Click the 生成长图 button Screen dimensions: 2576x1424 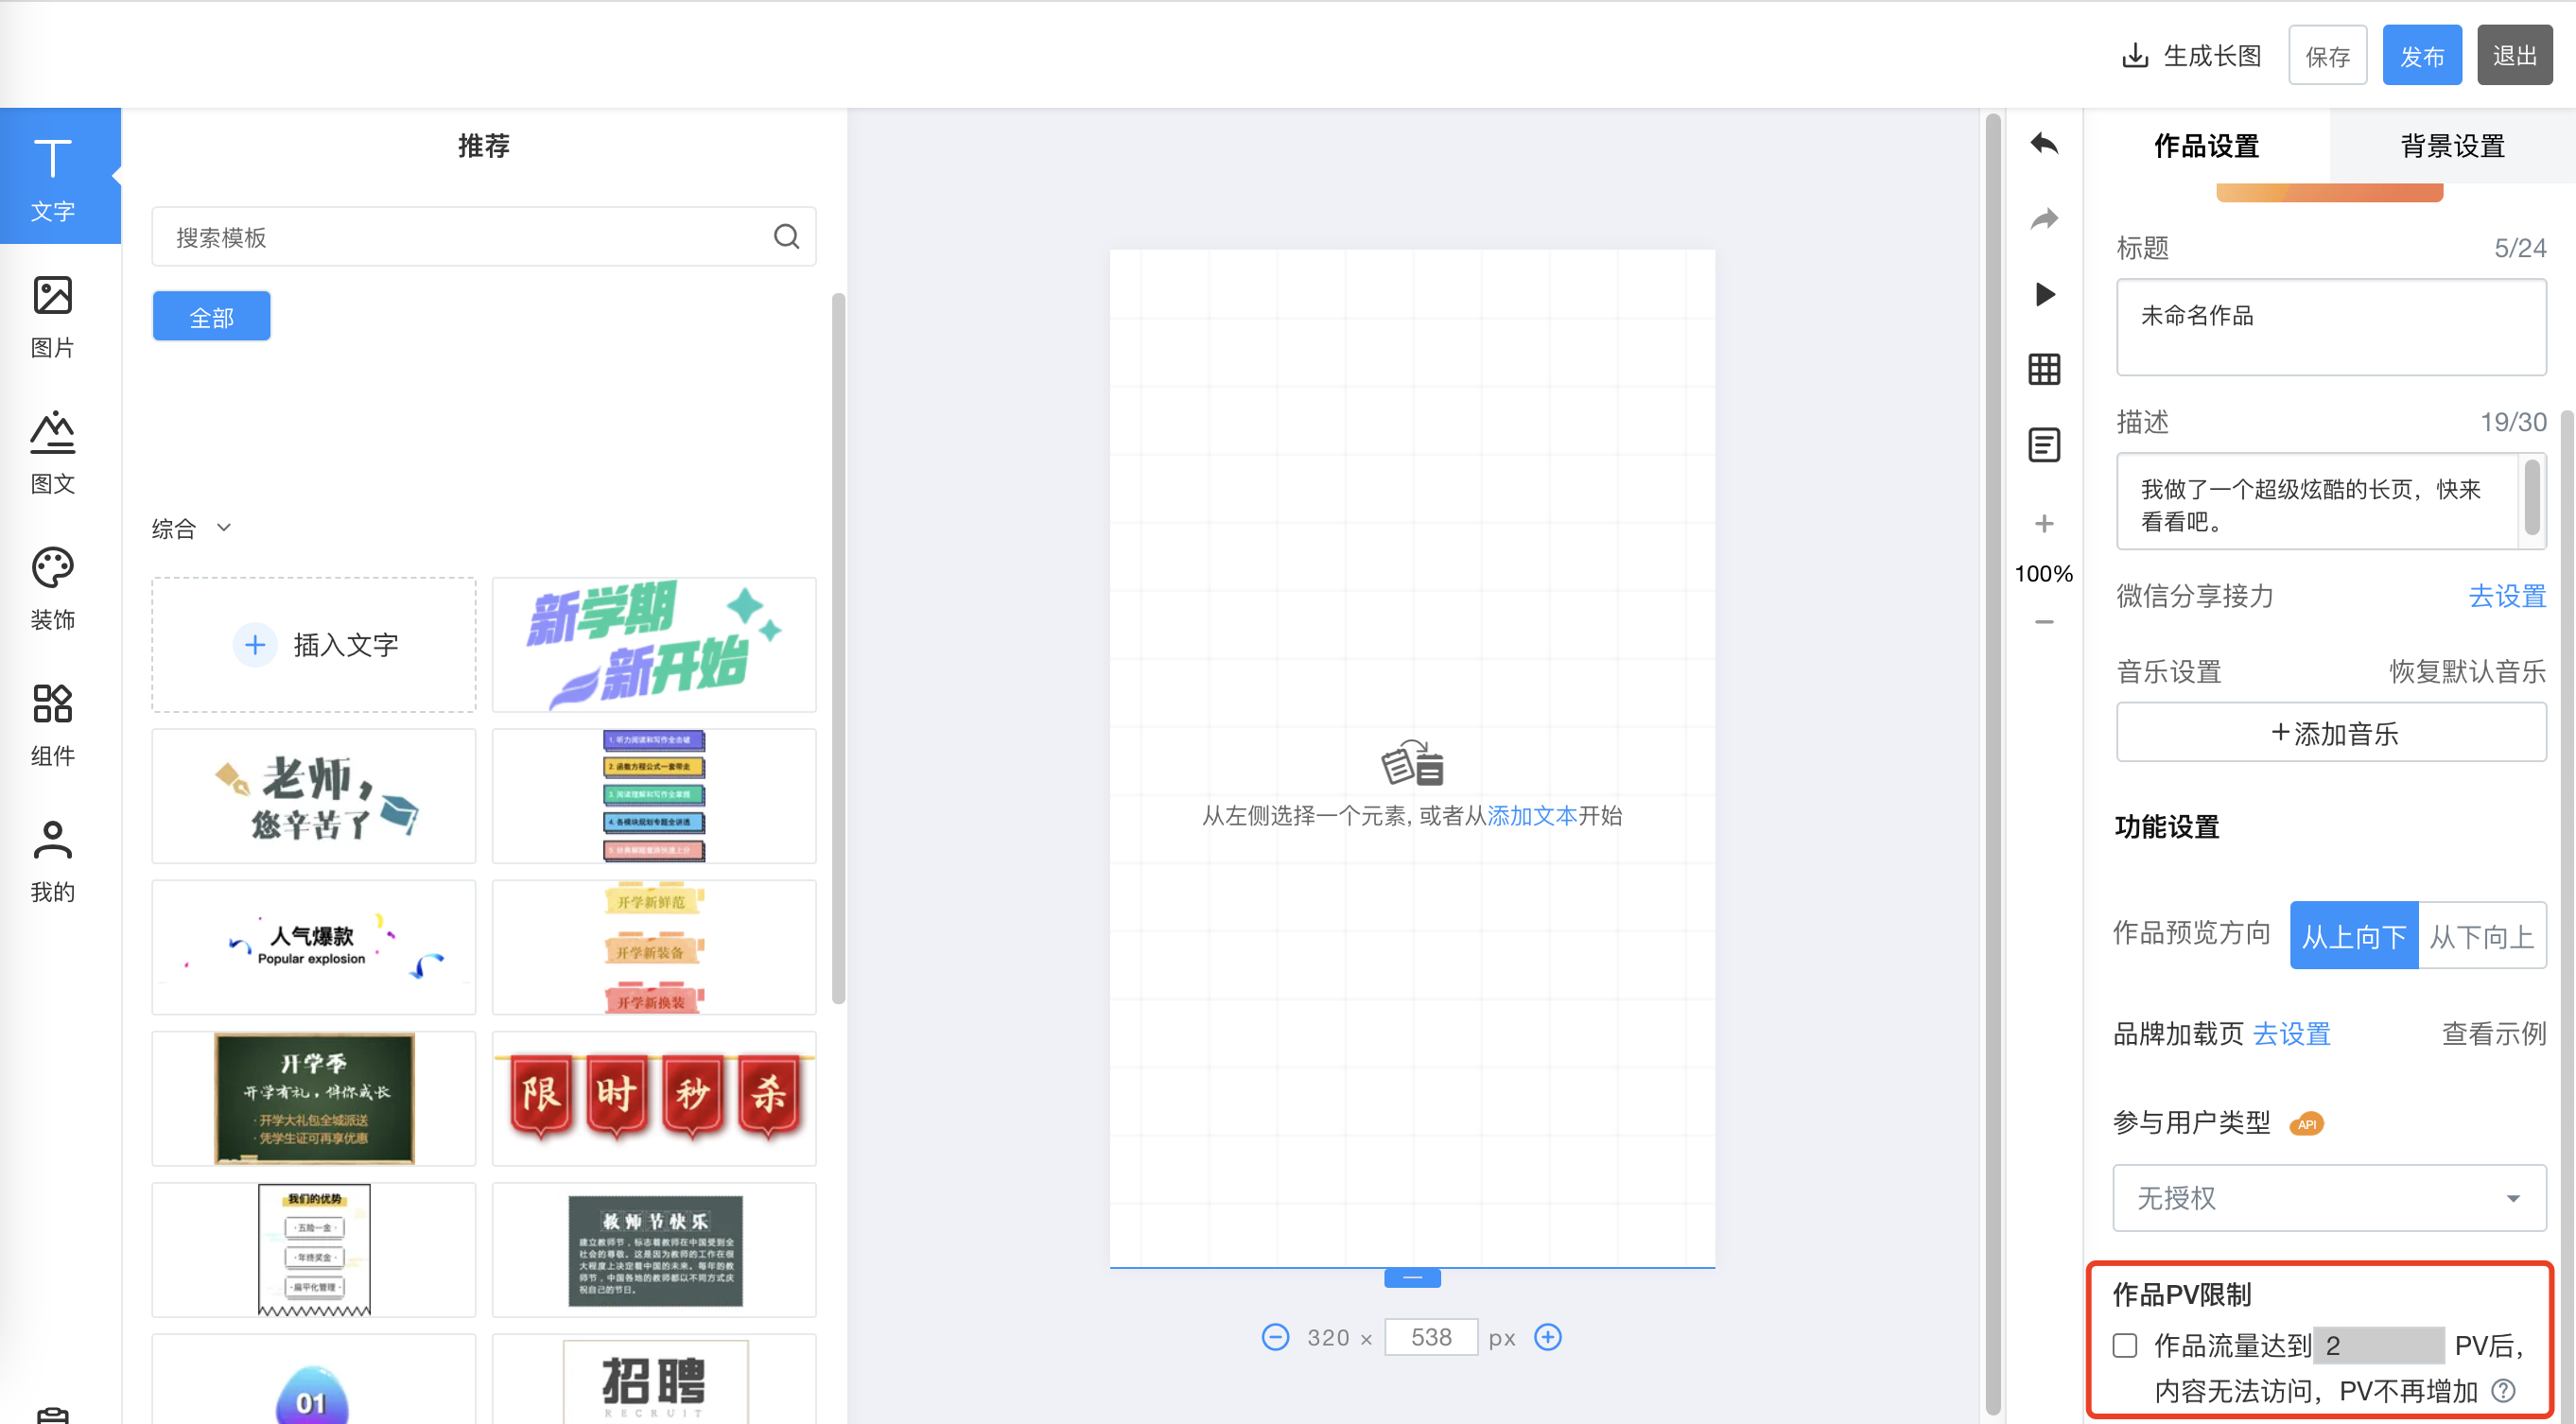(x=2190, y=55)
